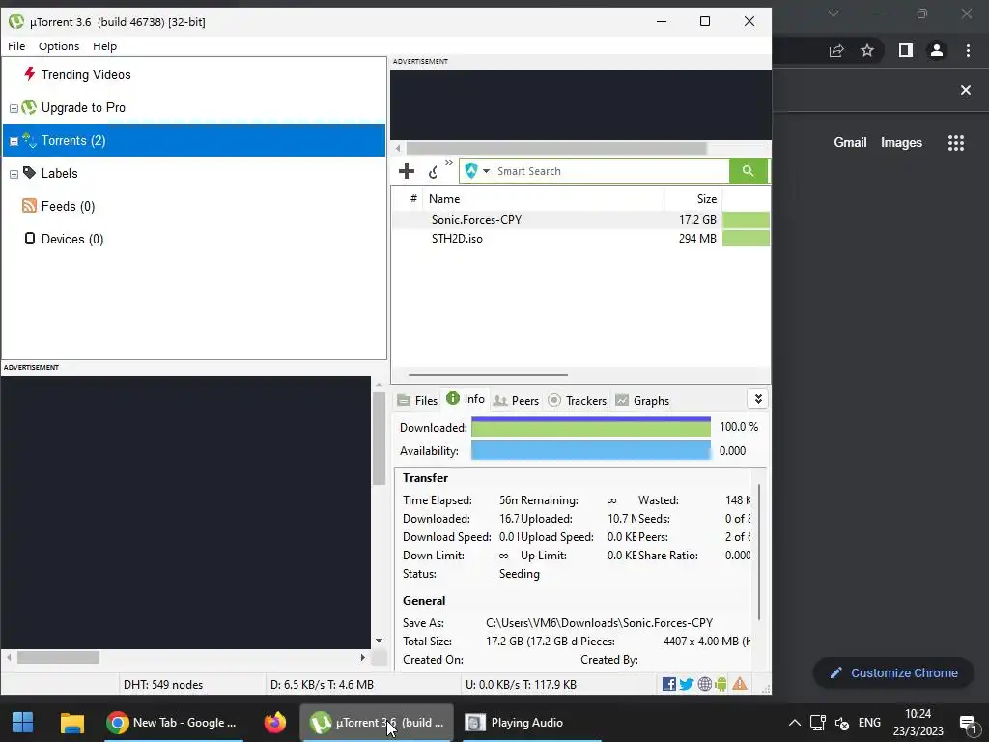Viewport: 989px width, 742px height.
Task: Click the Android icon in status bar
Action: [x=721, y=684]
